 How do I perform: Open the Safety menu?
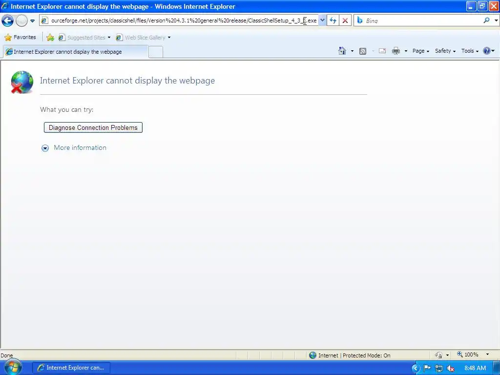(445, 51)
